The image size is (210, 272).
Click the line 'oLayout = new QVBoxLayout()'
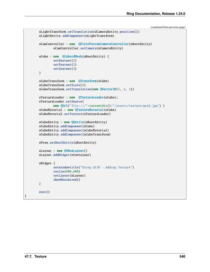coord(63,151)
